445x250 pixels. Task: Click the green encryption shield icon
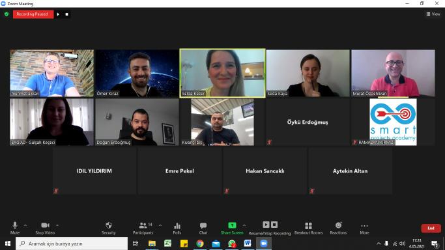tap(7, 14)
